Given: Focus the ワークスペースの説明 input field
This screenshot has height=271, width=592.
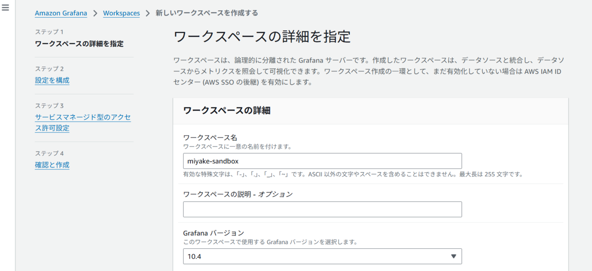Looking at the screenshot, I should tap(322, 209).
